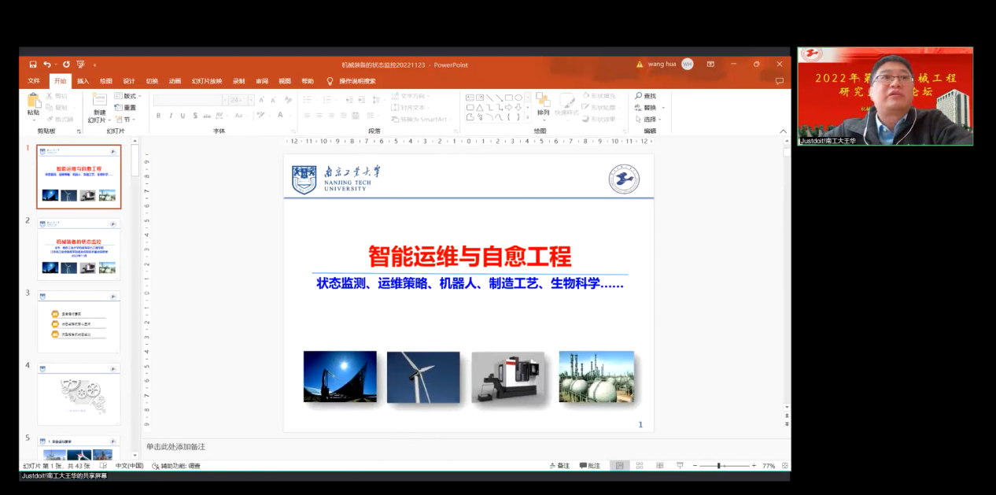Toggle the Notes (备注) pane in status bar

coord(559,466)
